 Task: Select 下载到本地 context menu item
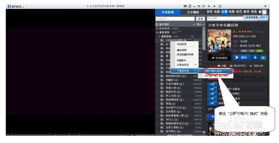coord(184,71)
